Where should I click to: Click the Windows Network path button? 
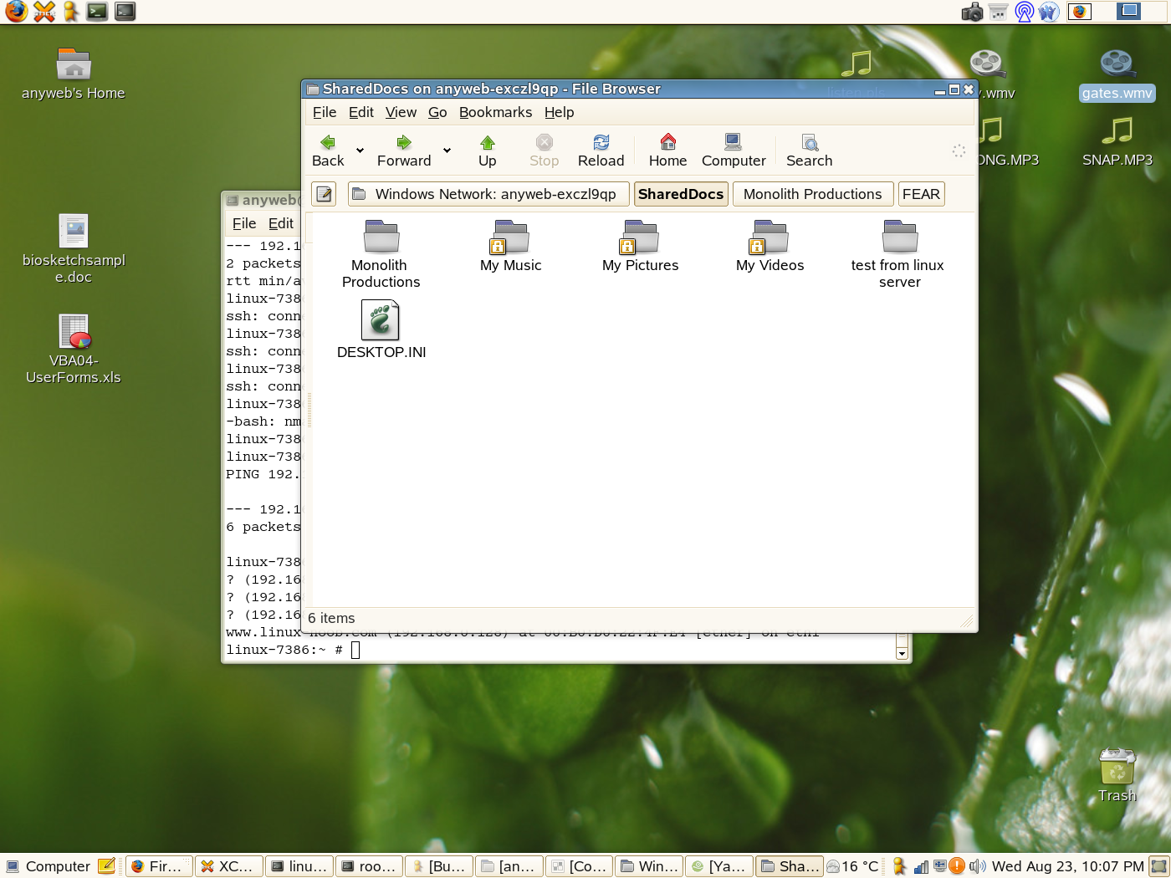tap(488, 194)
